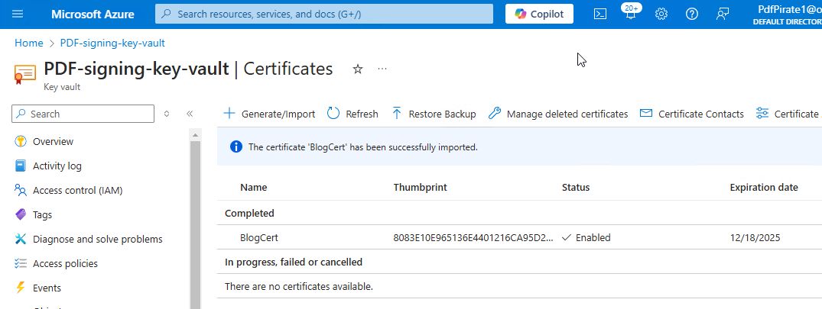Image resolution: width=822 pixels, height=309 pixels.
Task: Open Copilot
Action: 539,14
